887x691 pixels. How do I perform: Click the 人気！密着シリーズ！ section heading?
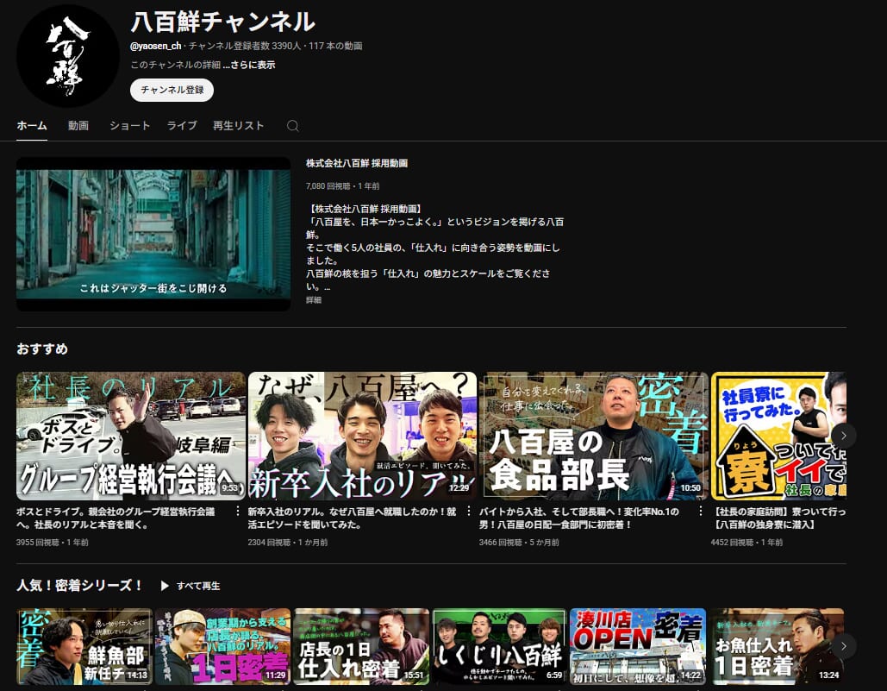pos(79,585)
